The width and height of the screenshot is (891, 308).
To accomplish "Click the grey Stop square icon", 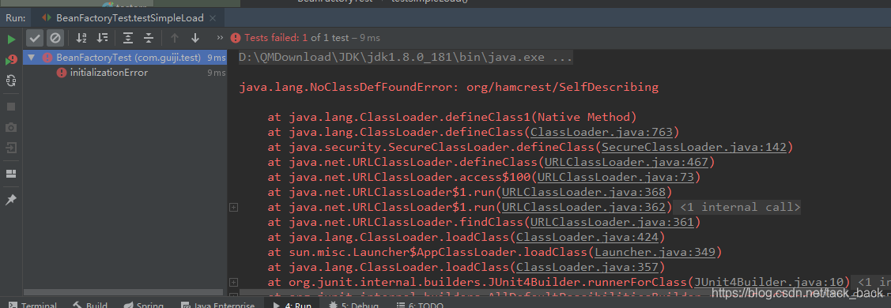I will point(11,107).
